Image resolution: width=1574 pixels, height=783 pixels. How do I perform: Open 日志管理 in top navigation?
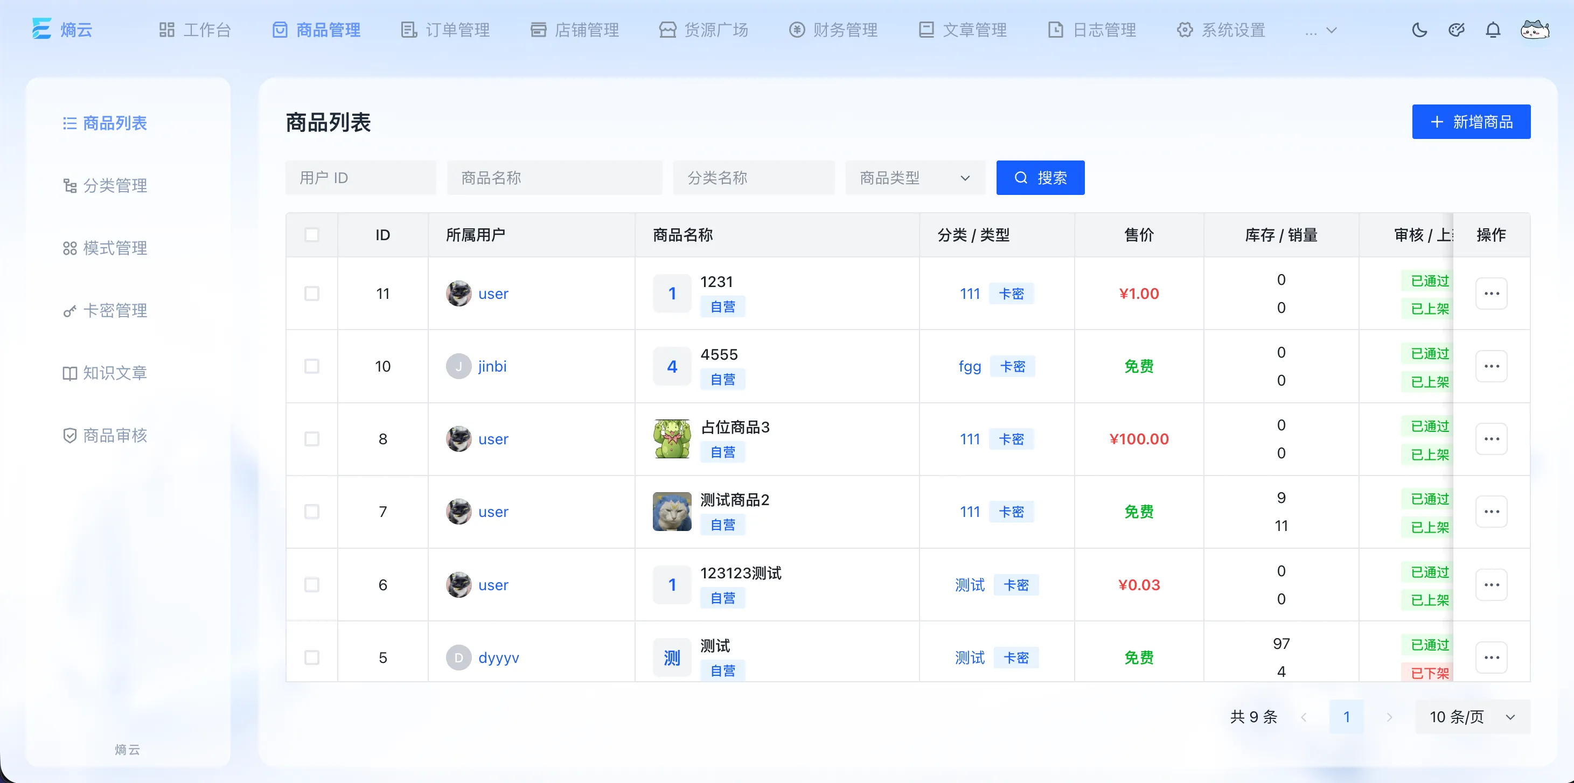coord(1092,29)
